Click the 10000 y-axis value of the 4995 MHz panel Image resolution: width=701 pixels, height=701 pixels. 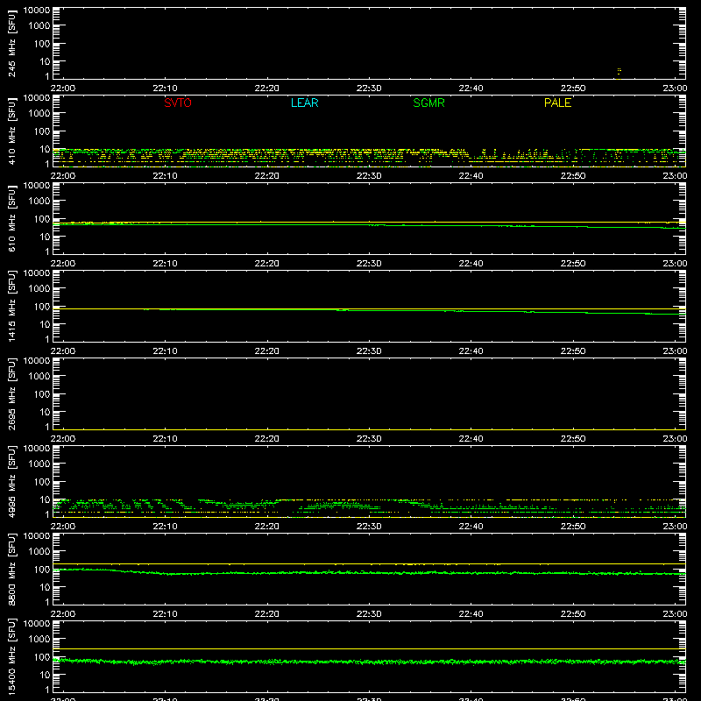pyautogui.click(x=37, y=449)
